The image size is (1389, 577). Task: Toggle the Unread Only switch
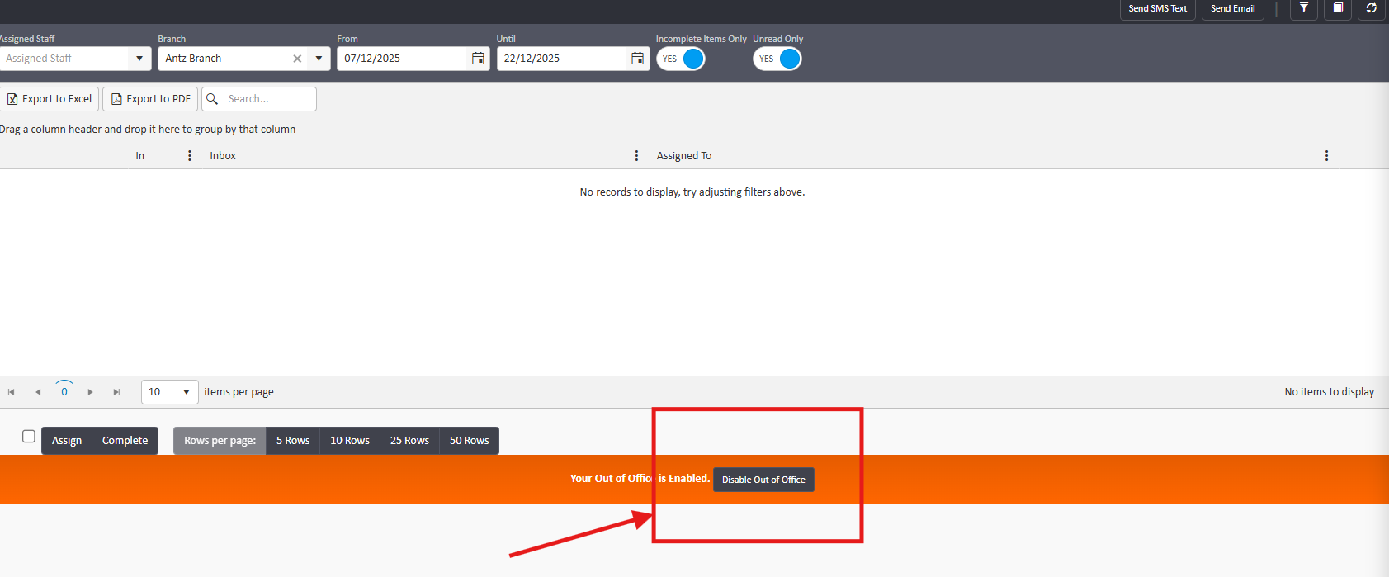[x=777, y=59]
